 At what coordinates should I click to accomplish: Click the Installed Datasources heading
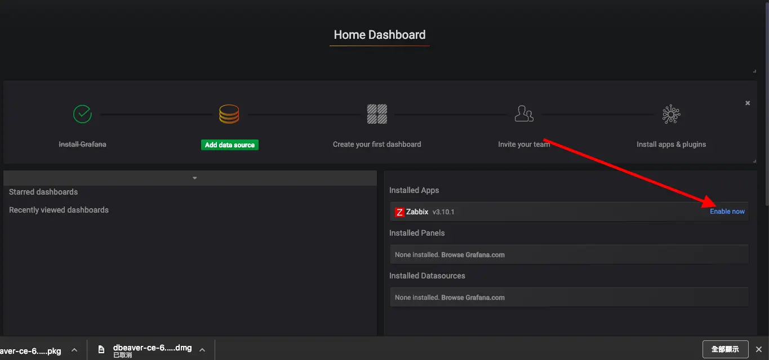pyautogui.click(x=427, y=276)
